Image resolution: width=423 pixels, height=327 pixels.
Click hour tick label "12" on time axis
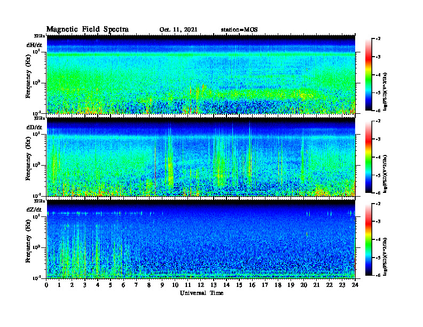click(201, 285)
